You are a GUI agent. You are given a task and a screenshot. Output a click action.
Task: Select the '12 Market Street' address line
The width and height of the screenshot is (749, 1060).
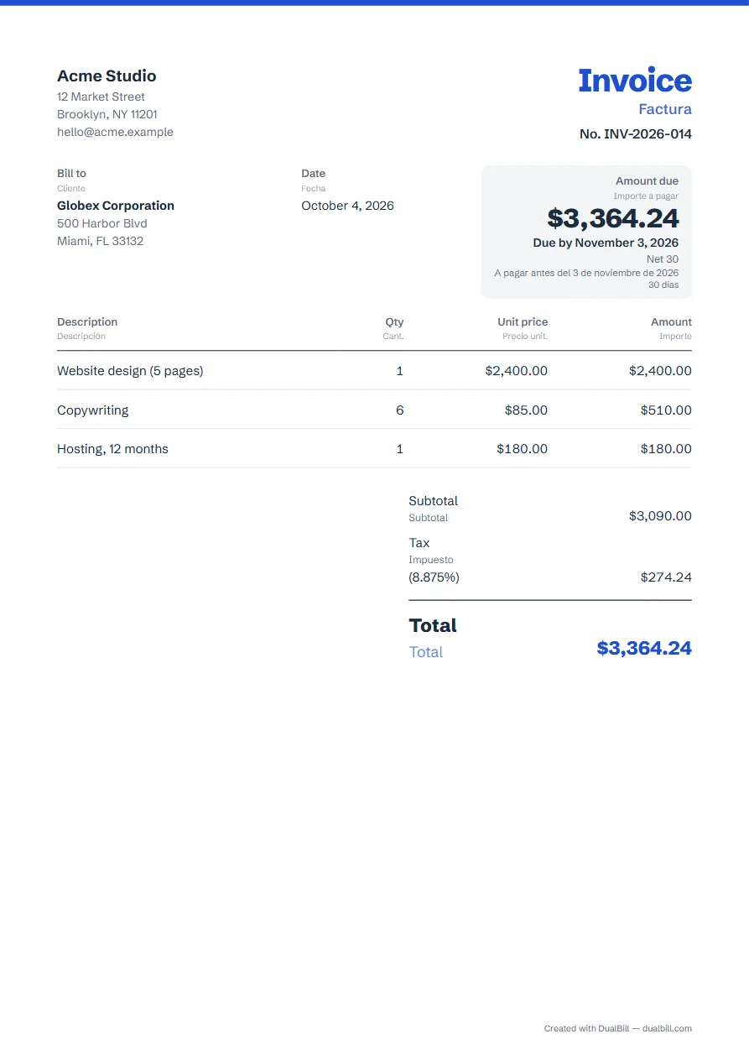tap(101, 97)
